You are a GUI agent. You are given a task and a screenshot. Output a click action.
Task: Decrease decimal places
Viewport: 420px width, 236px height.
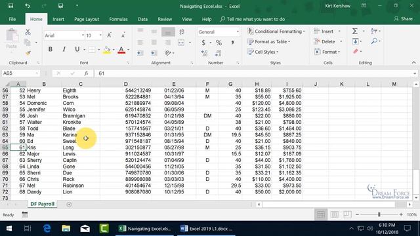click(x=219, y=53)
